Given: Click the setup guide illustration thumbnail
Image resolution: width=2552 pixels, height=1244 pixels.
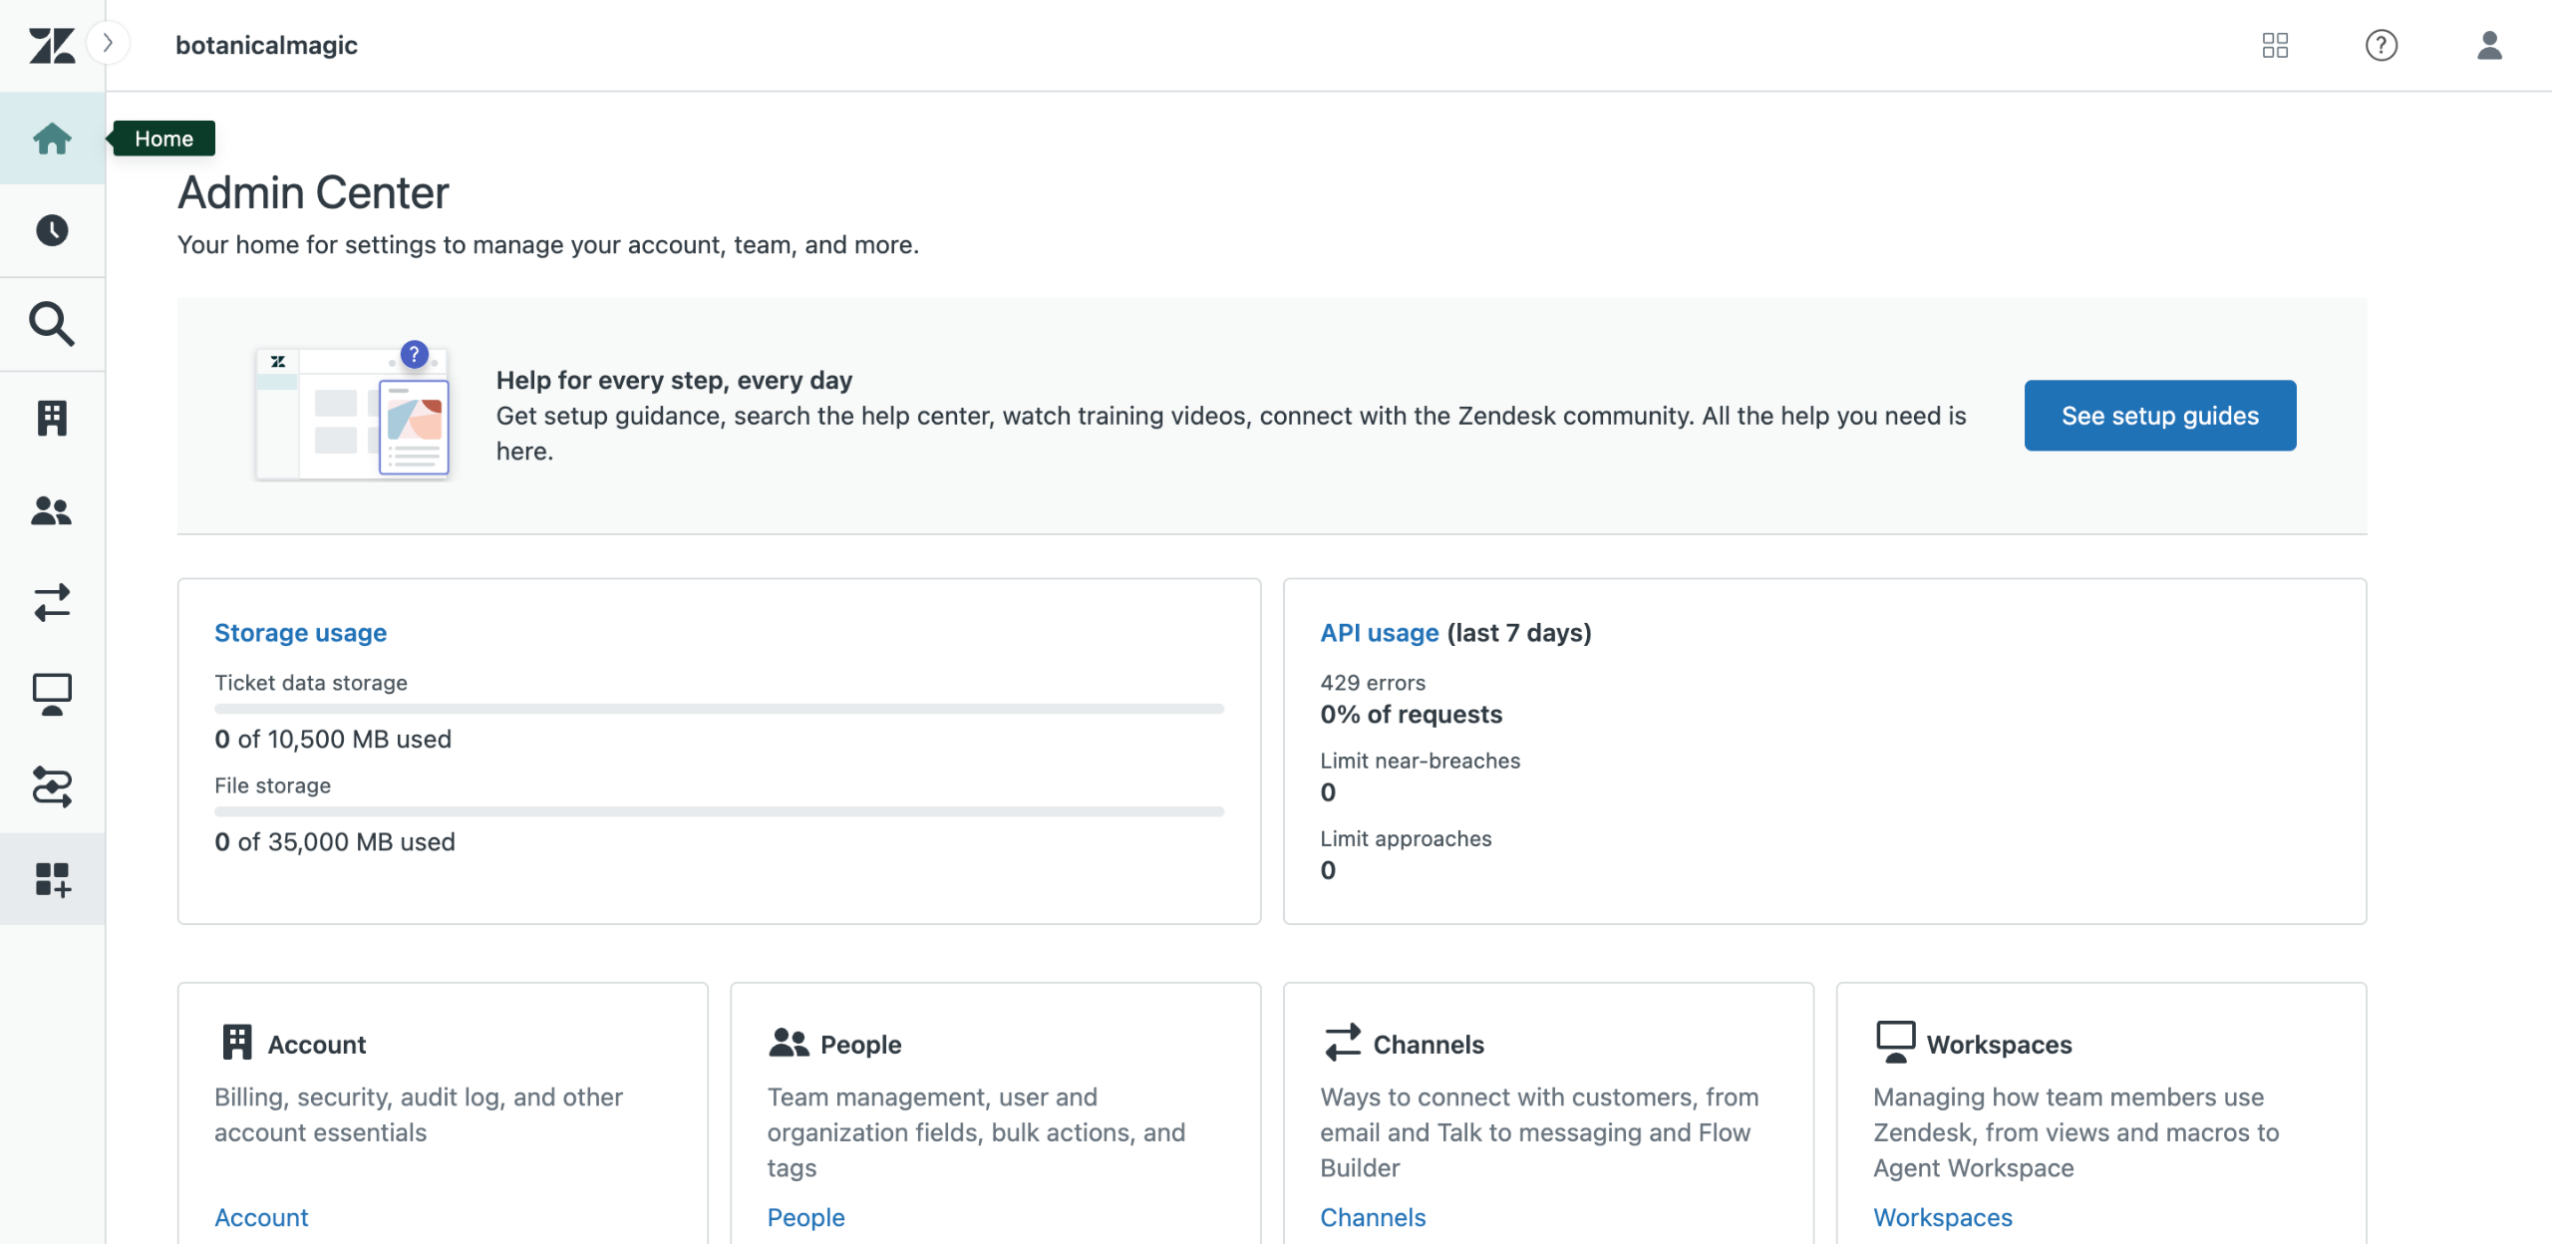Looking at the screenshot, I should click(352, 414).
